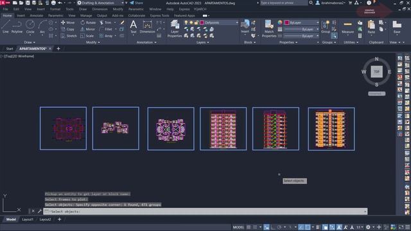Click the Rotate tool
Viewport: 411px width, 231px height.
coord(89,22)
